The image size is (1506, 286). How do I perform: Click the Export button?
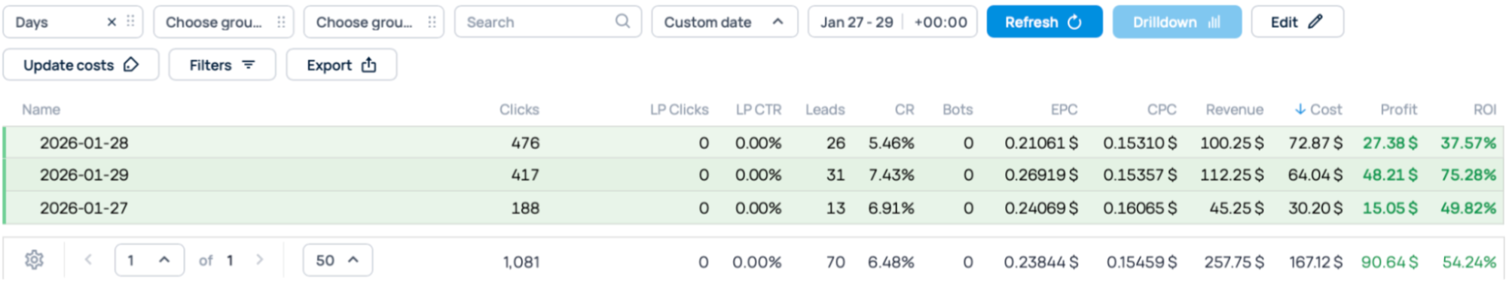tap(341, 65)
